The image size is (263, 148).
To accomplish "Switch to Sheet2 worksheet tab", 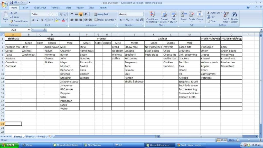I will (x=29, y=136).
